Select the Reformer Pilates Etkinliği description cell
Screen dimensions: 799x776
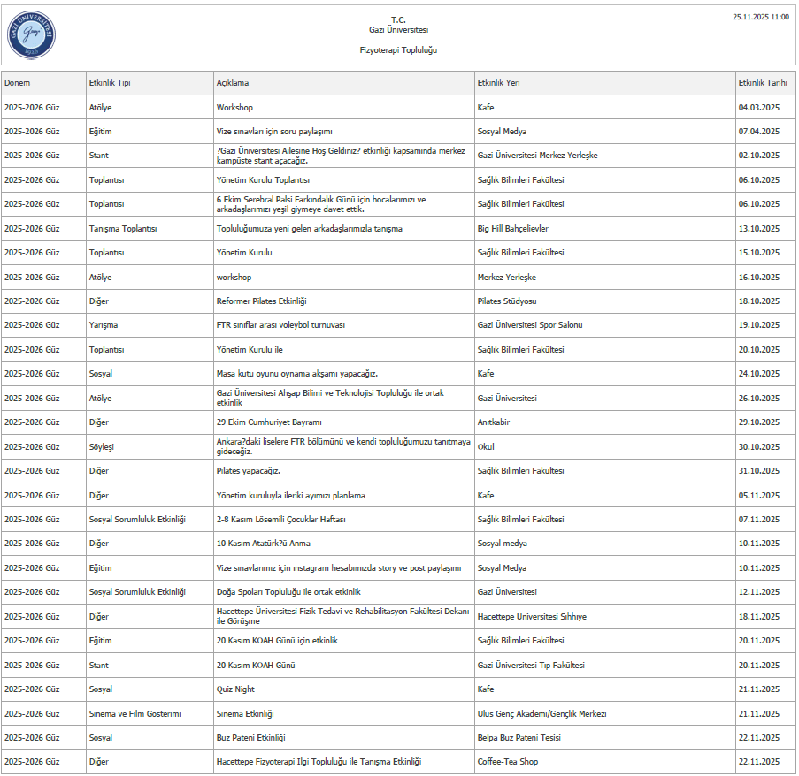(262, 301)
